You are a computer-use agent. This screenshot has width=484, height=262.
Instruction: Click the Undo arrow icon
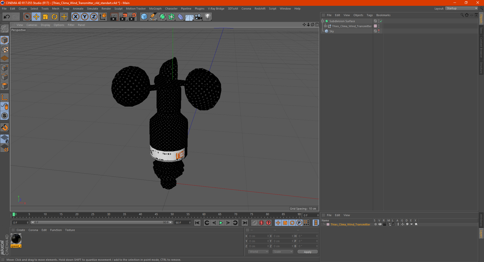(x=7, y=17)
